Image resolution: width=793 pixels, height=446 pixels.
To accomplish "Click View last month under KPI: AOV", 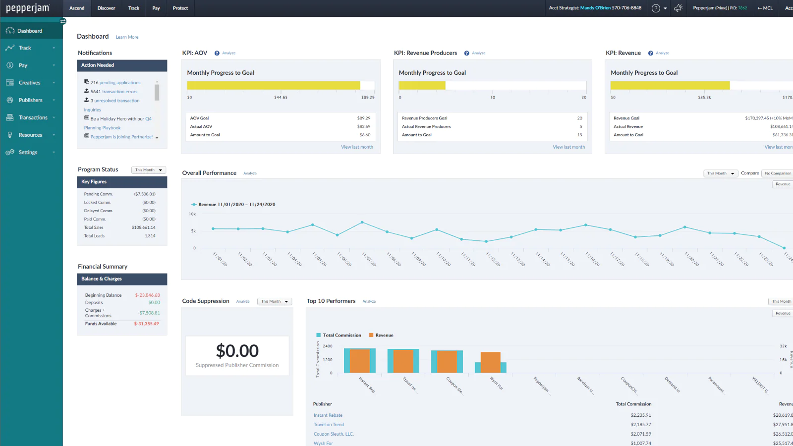I will tap(357, 147).
